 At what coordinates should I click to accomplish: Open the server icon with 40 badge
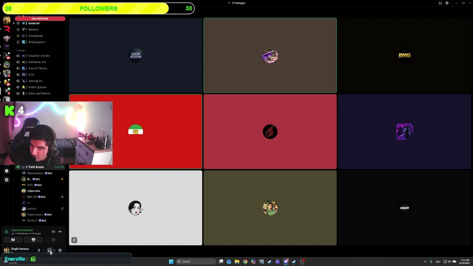pos(6,55)
